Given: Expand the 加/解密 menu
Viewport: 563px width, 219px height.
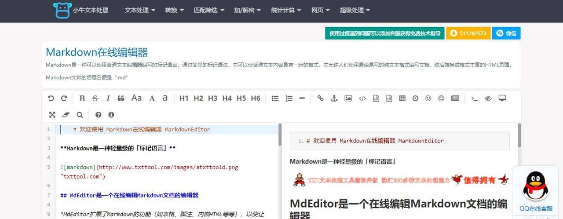Looking at the screenshot, I should click(x=248, y=10).
